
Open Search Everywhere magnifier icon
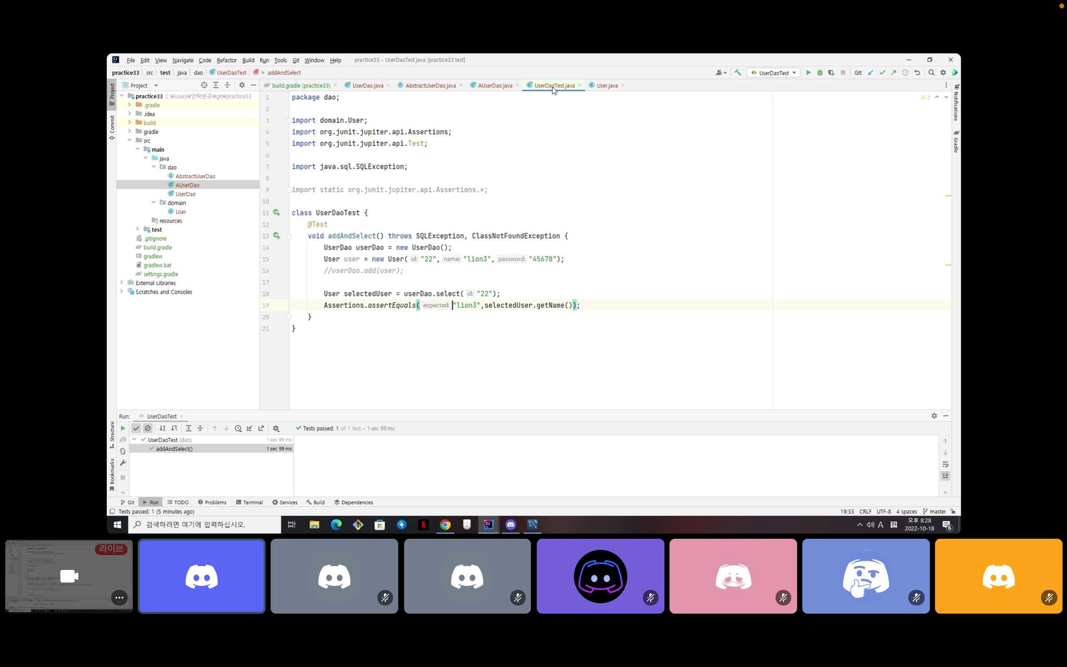(x=932, y=73)
